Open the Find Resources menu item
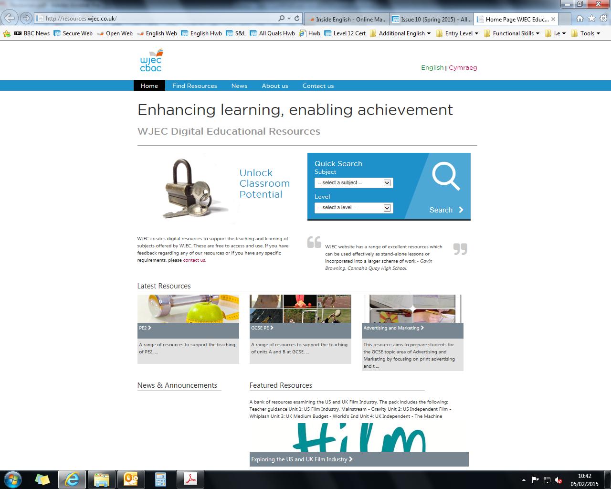 click(x=195, y=86)
